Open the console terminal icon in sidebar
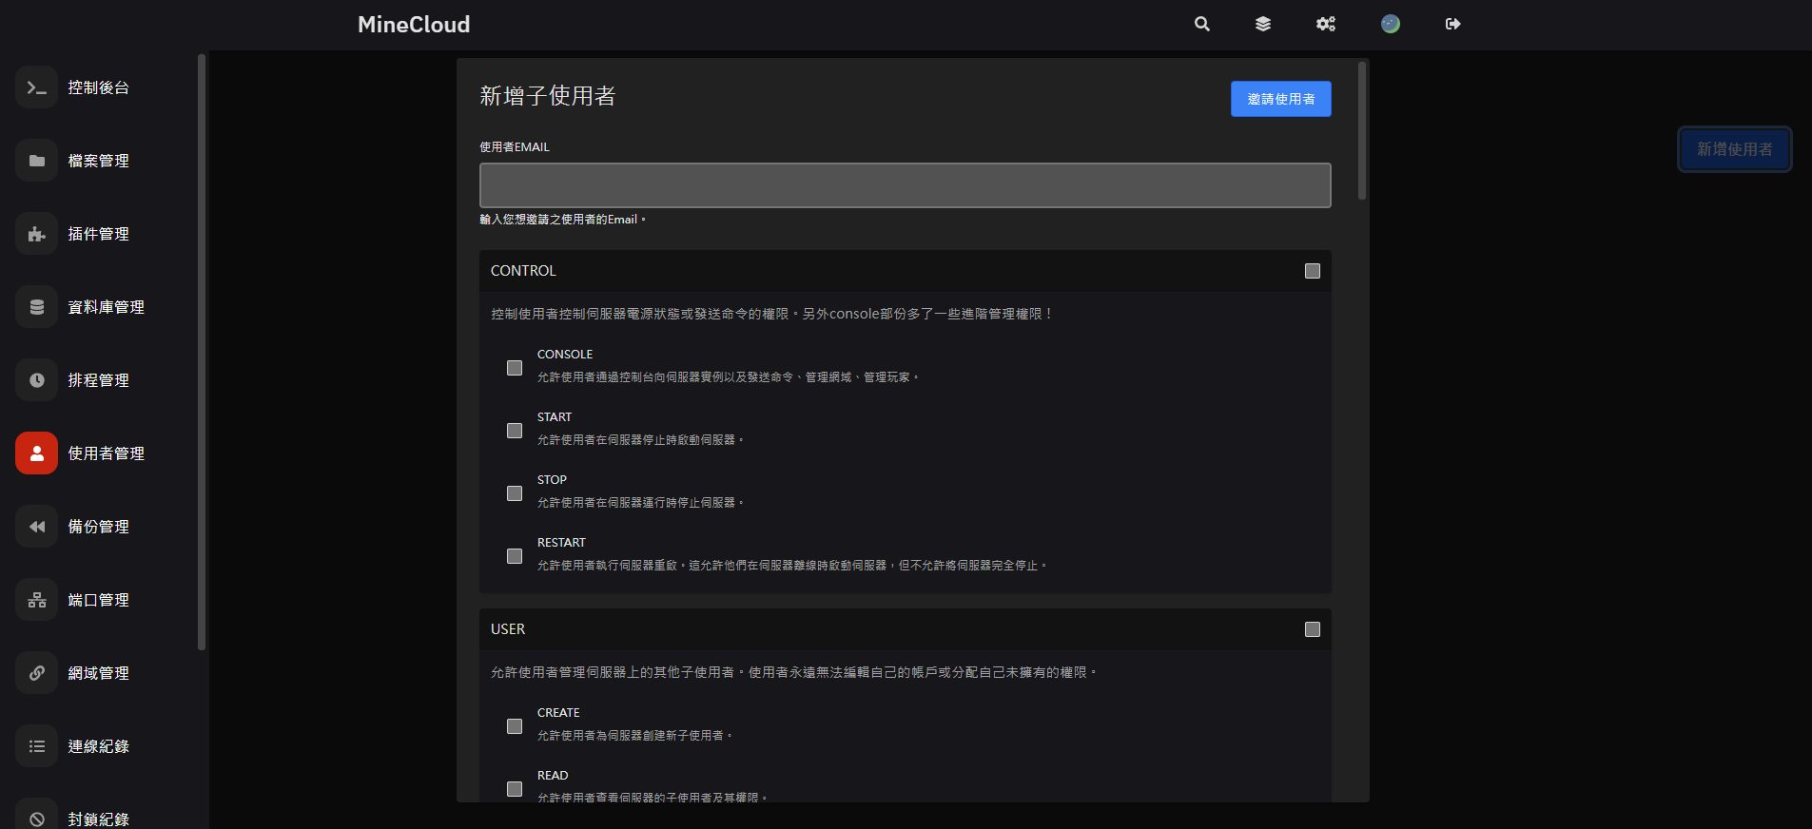 pos(37,87)
